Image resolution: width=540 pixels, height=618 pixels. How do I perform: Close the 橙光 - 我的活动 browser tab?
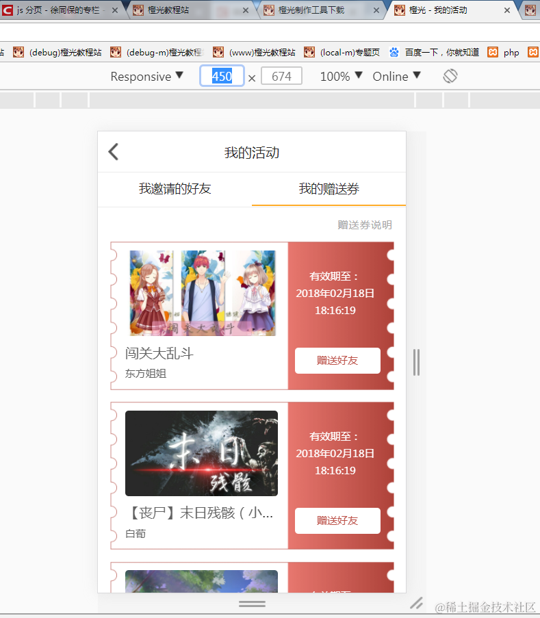507,10
